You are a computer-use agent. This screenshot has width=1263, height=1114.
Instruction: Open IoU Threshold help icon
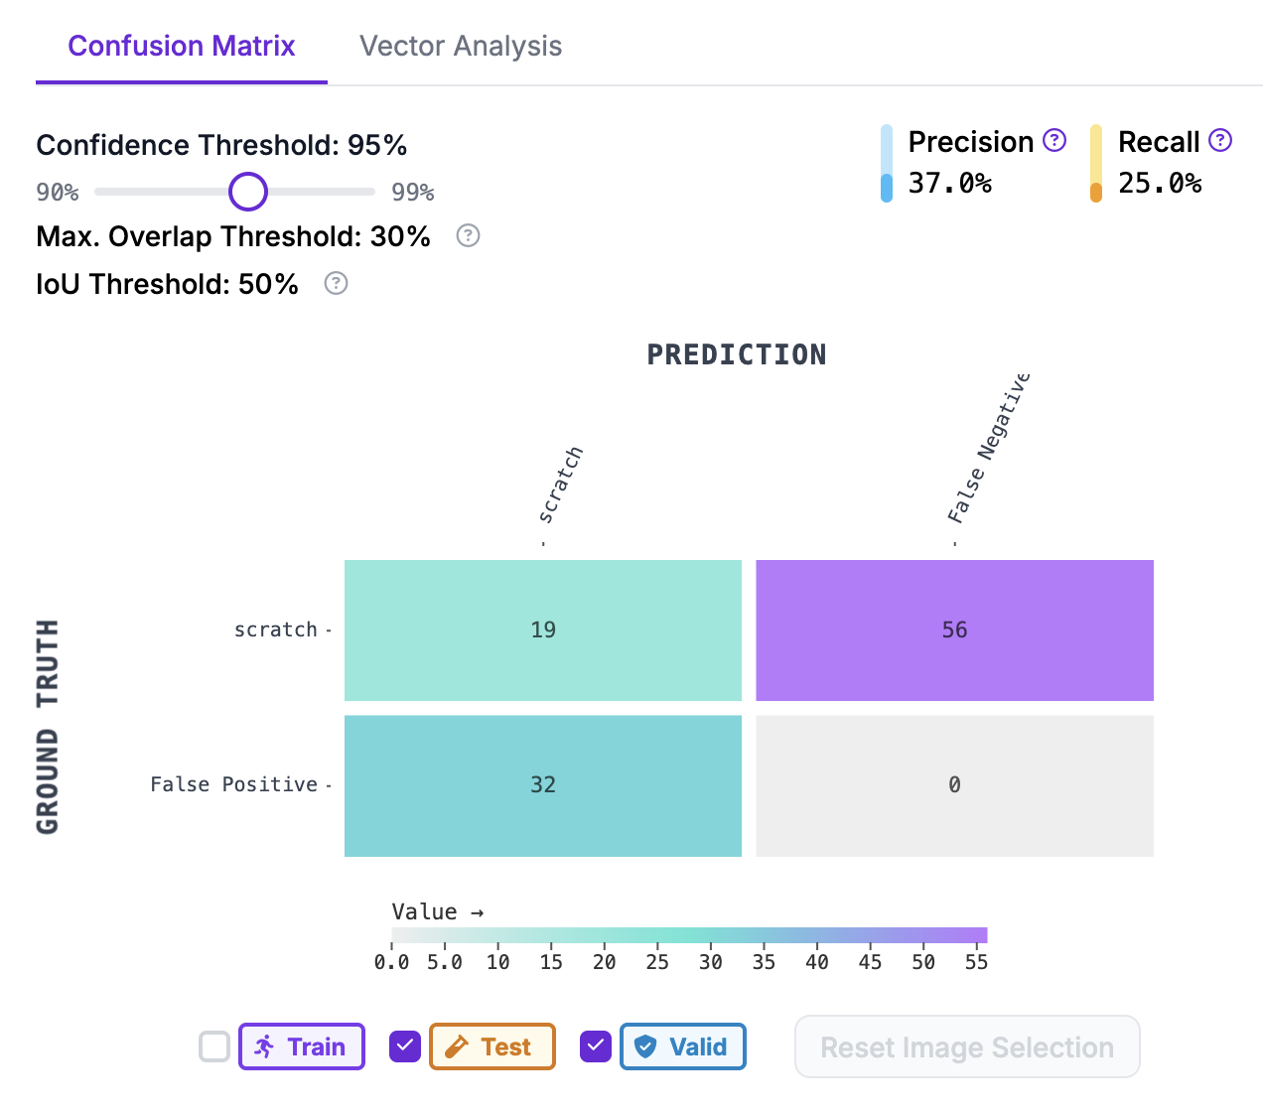pyautogui.click(x=337, y=283)
